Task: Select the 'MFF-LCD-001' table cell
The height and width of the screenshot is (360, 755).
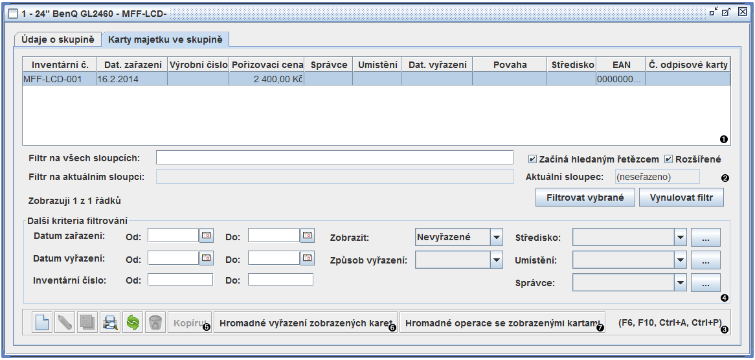Action: [59, 79]
